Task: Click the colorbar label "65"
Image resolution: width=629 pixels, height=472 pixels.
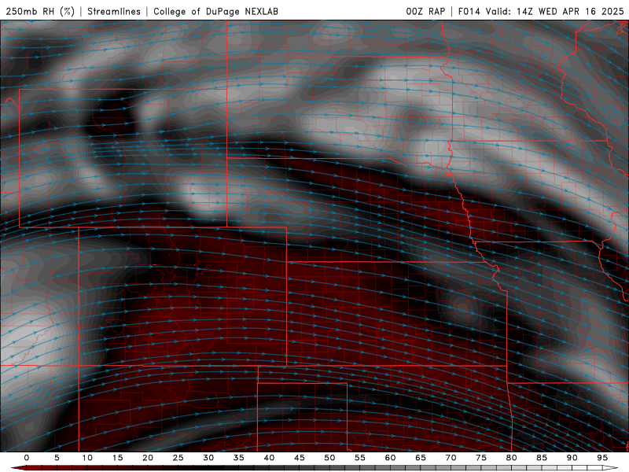Action: (x=421, y=458)
